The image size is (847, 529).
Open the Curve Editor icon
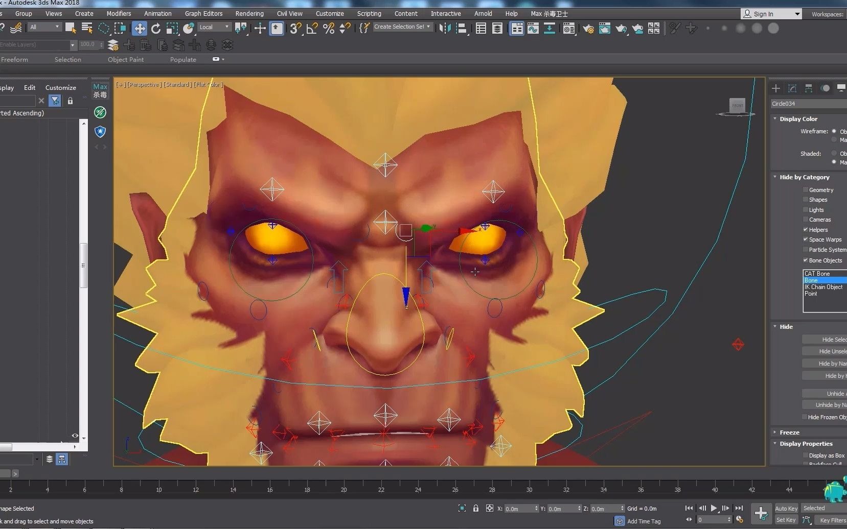click(533, 28)
